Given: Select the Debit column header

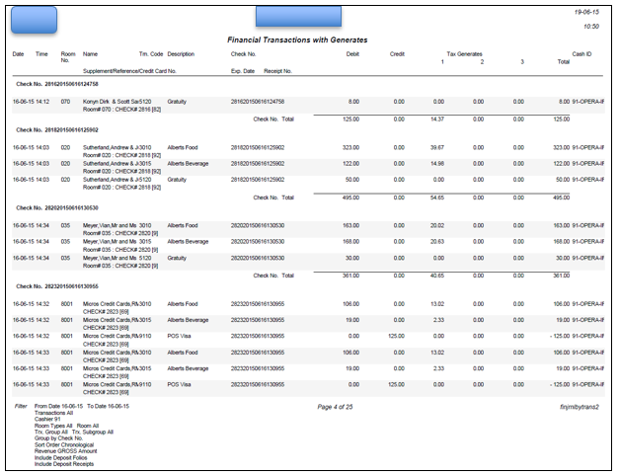Looking at the screenshot, I should (352, 53).
